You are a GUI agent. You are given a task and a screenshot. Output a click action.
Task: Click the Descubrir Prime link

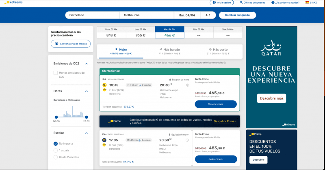pos(225,121)
